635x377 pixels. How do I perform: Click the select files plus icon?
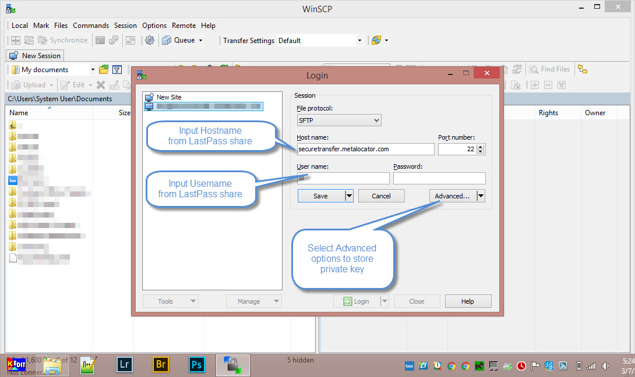pyautogui.click(x=535, y=85)
